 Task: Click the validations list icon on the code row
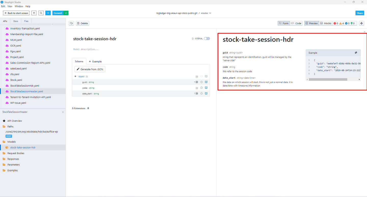[x=197, y=88]
